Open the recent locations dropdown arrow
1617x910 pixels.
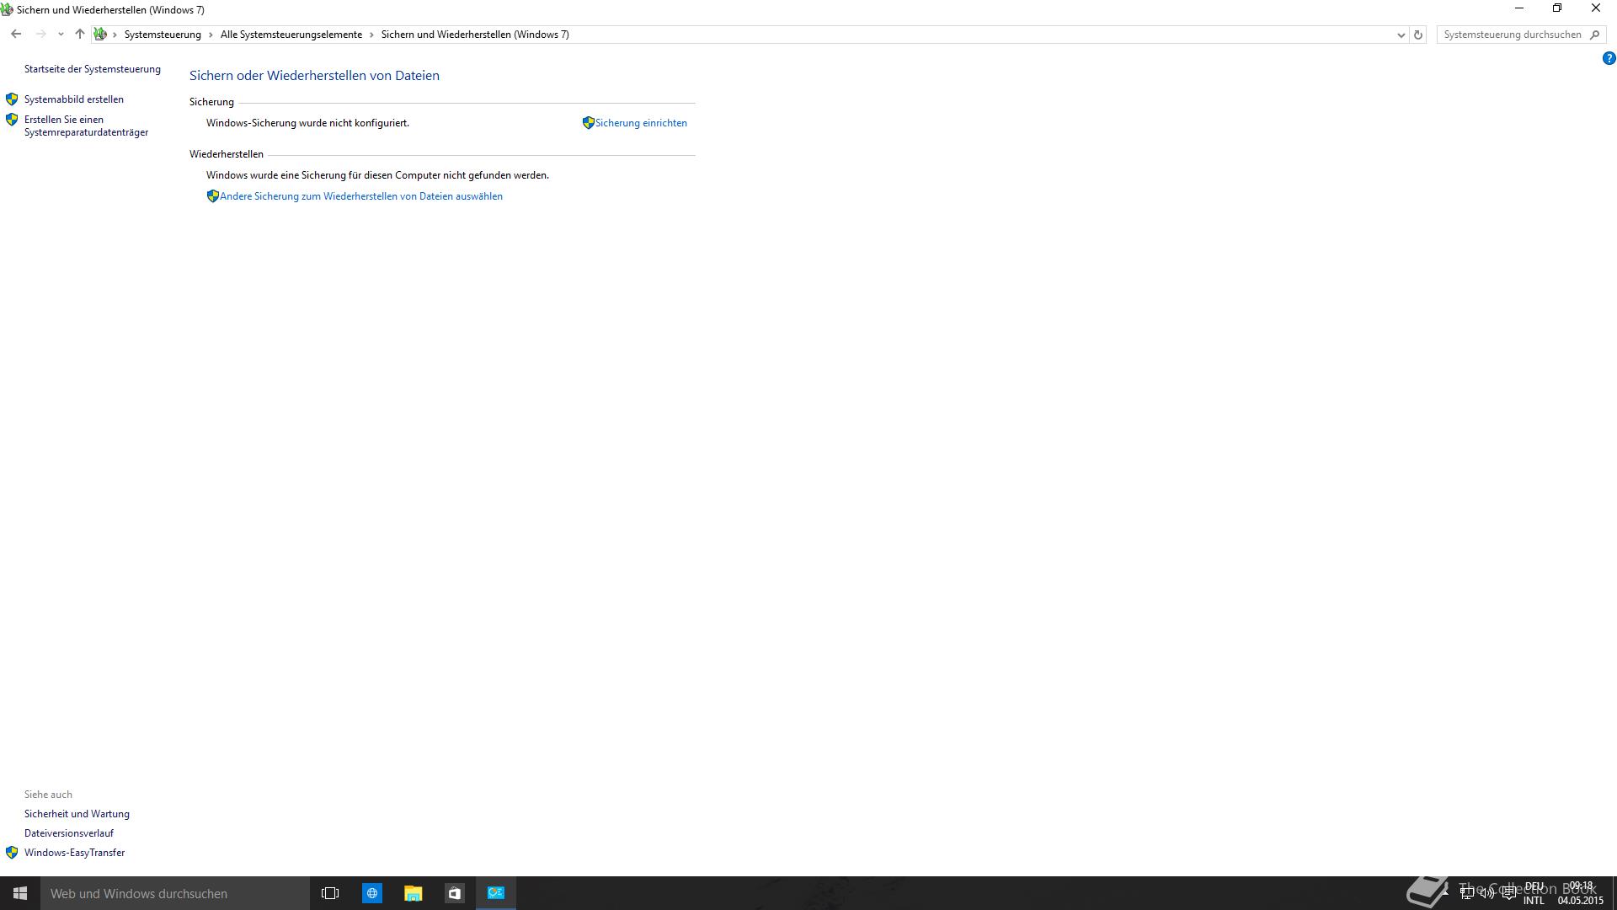point(61,35)
